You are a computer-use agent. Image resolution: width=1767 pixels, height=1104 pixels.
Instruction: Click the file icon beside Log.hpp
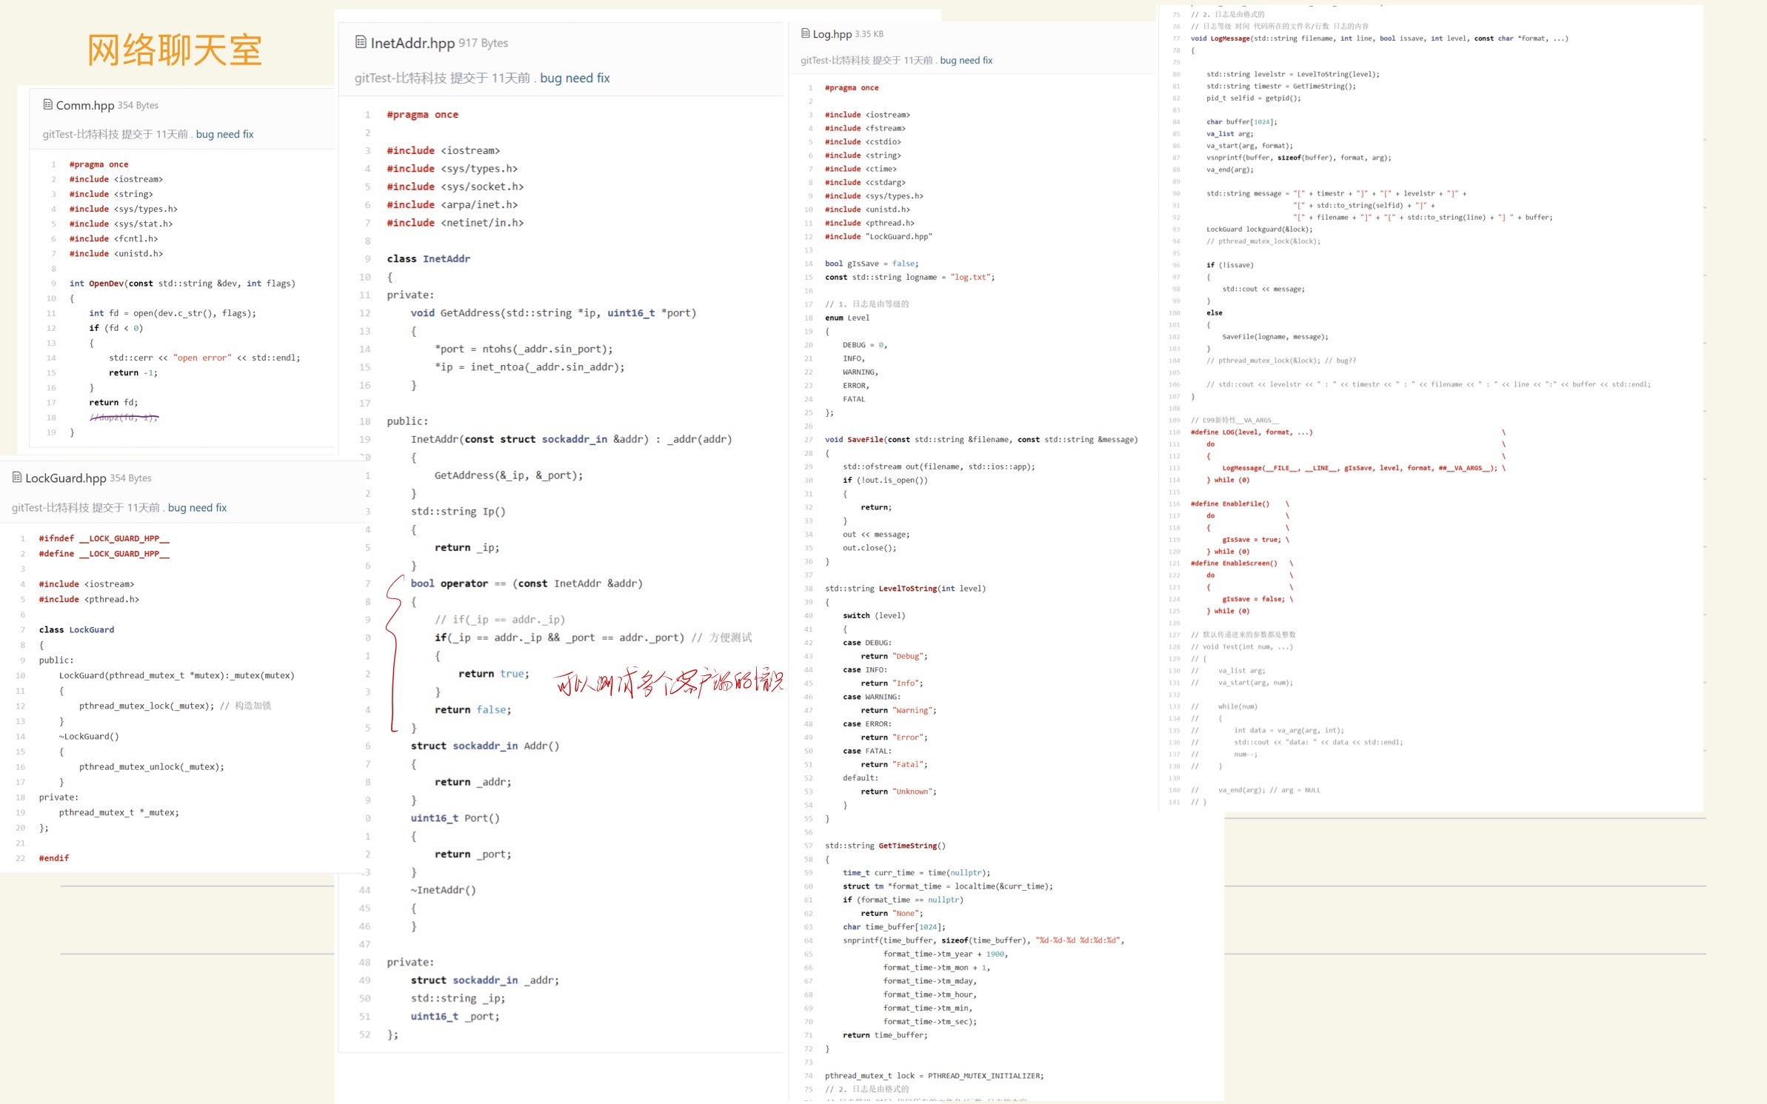click(x=805, y=33)
